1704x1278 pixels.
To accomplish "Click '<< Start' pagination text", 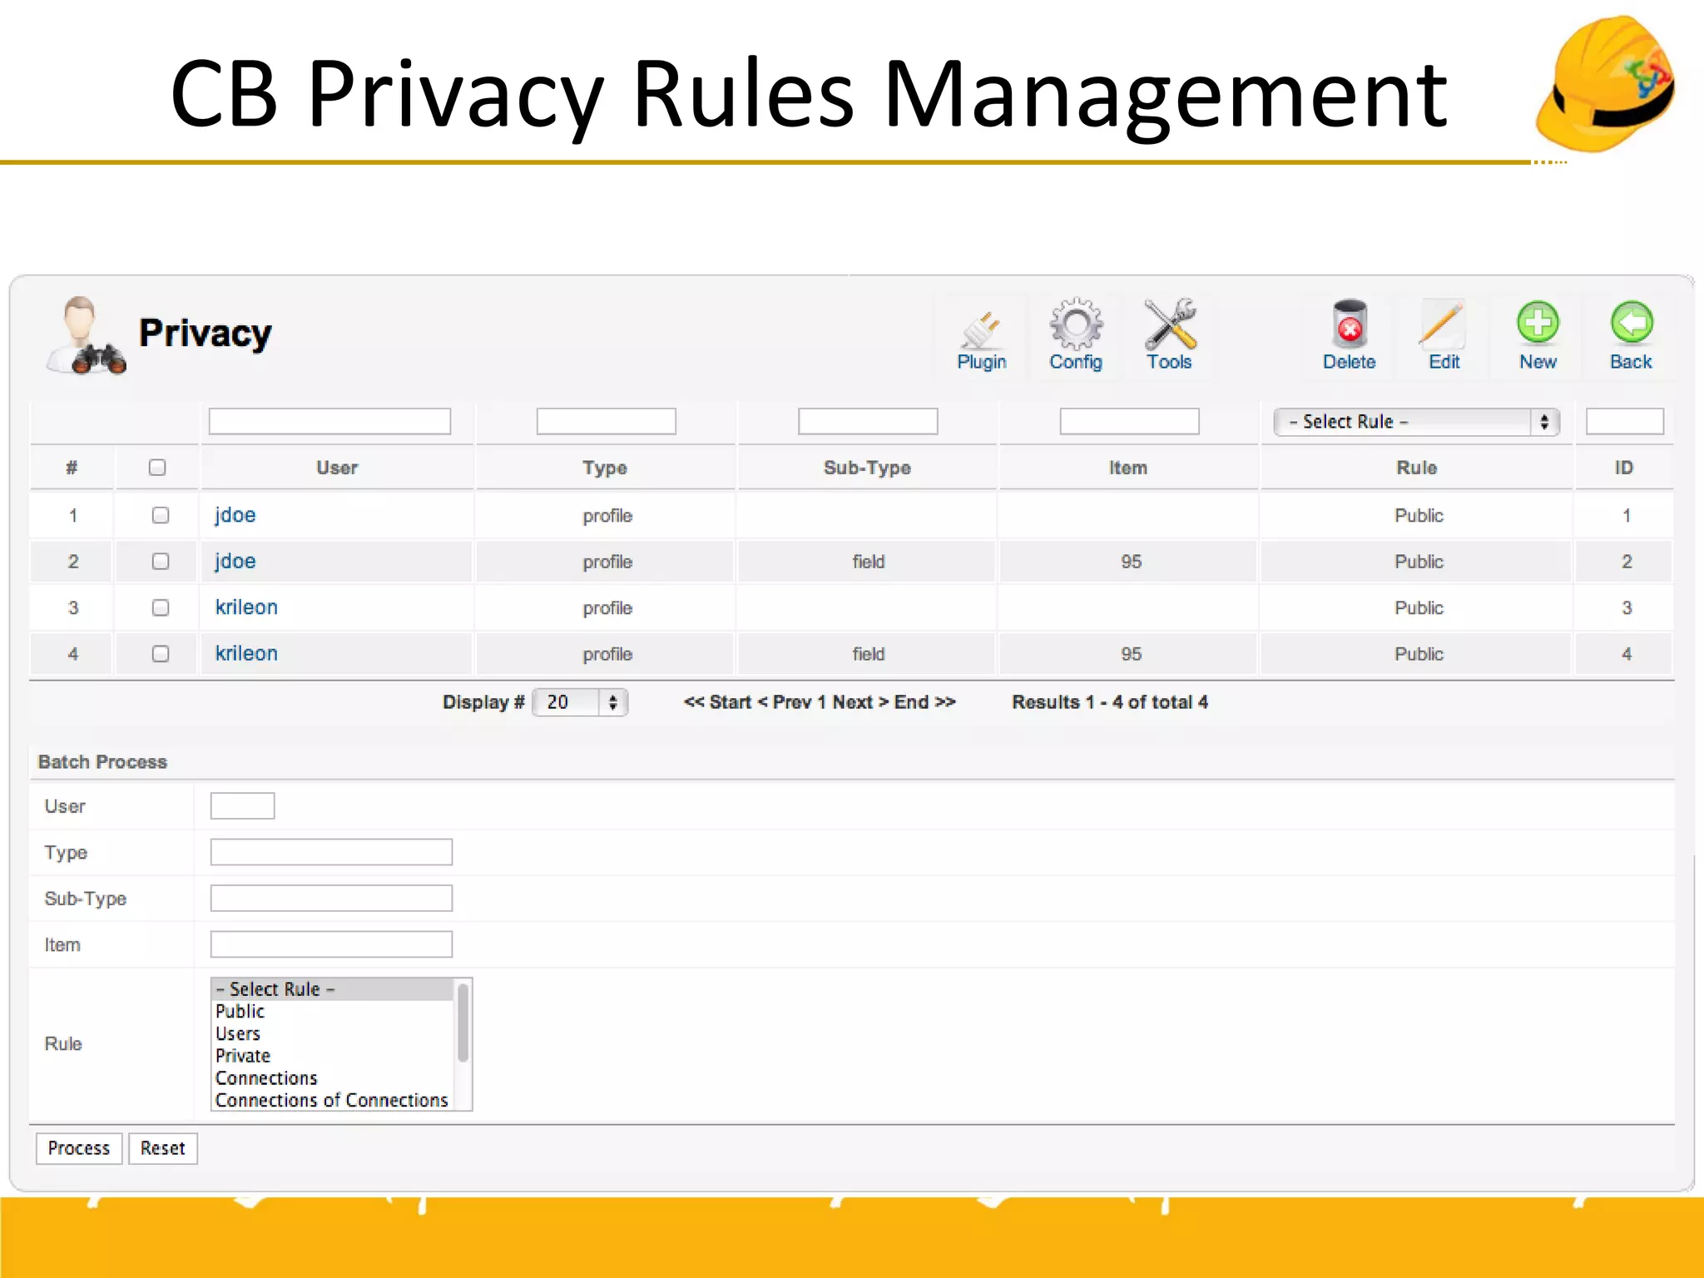I will click(x=717, y=702).
